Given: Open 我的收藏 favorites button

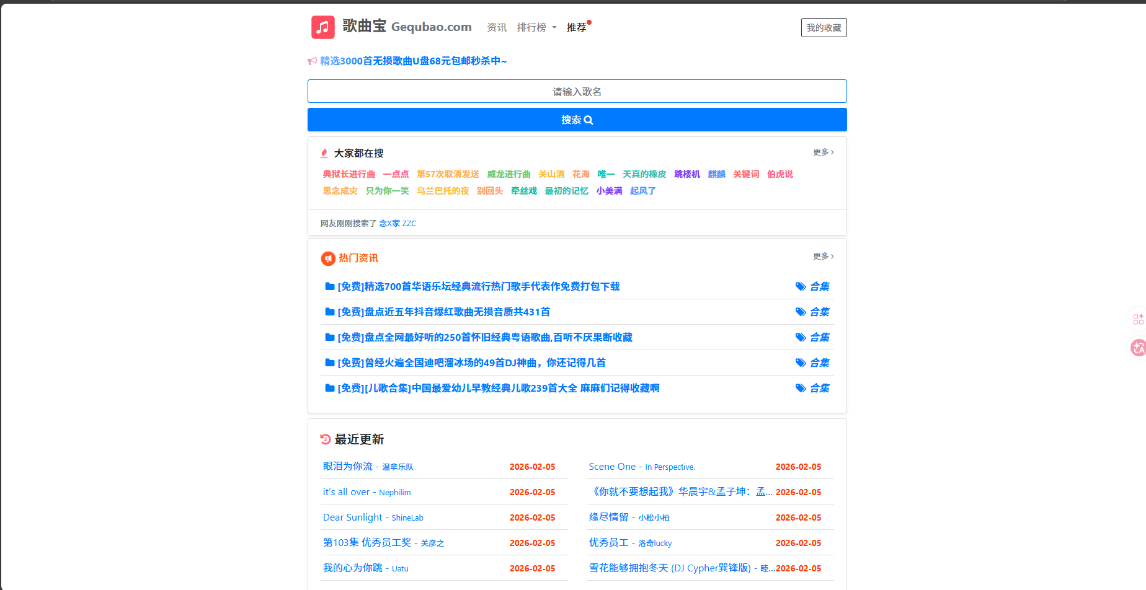Looking at the screenshot, I should pyautogui.click(x=824, y=28).
